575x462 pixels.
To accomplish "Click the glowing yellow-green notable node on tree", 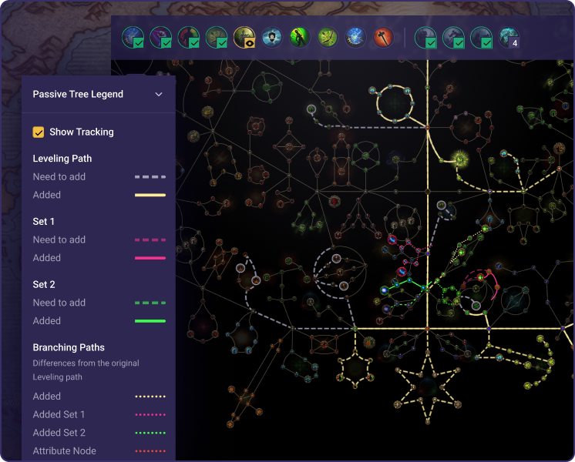I will [x=461, y=159].
